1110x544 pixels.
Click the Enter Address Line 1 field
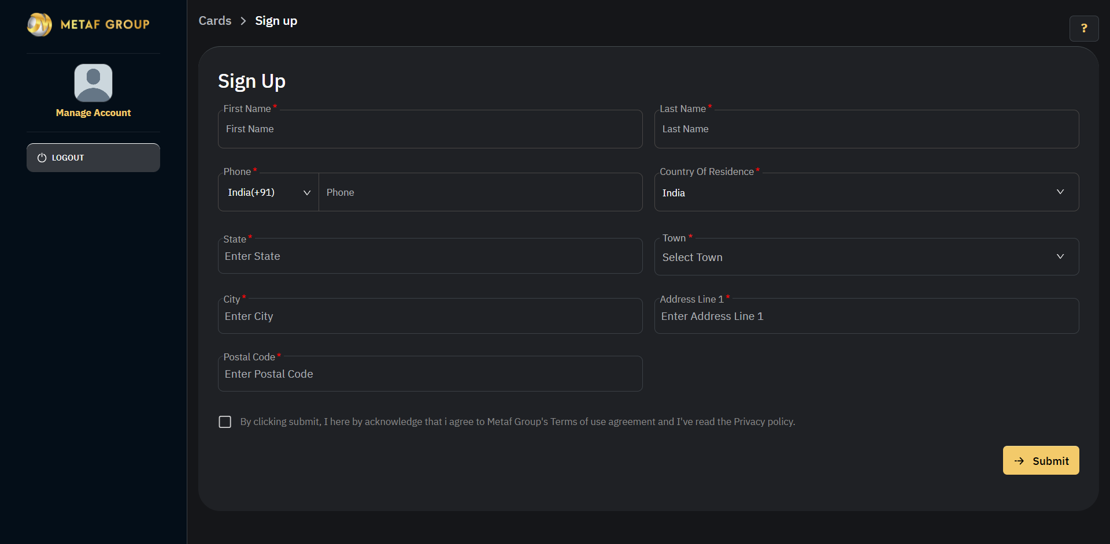tap(867, 316)
